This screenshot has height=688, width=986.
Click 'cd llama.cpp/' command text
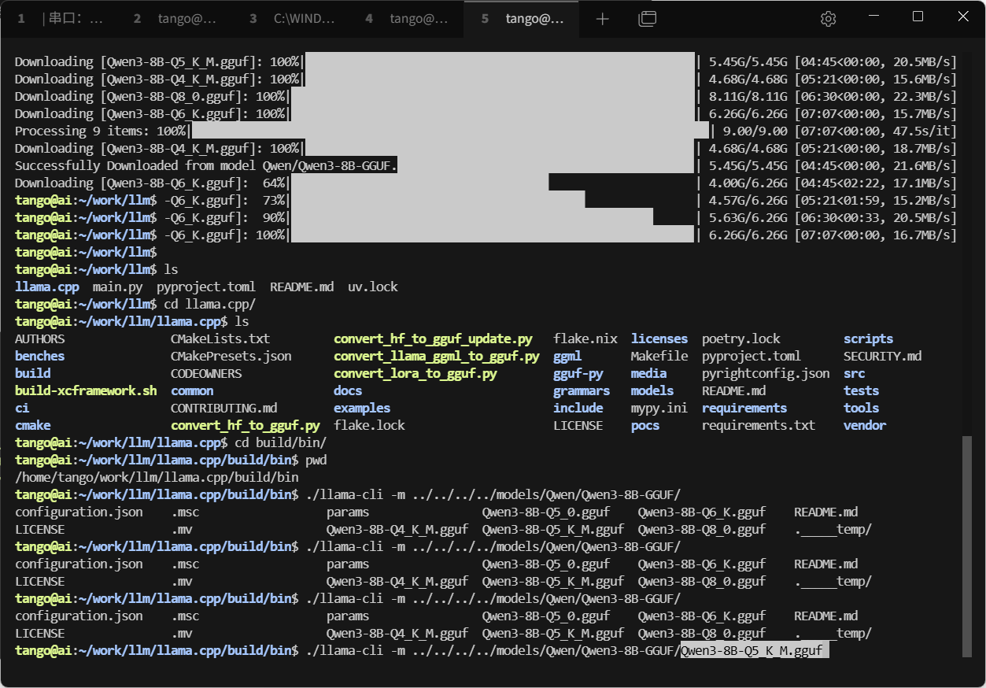[209, 304]
